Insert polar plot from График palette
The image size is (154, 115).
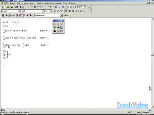tap(55, 28)
